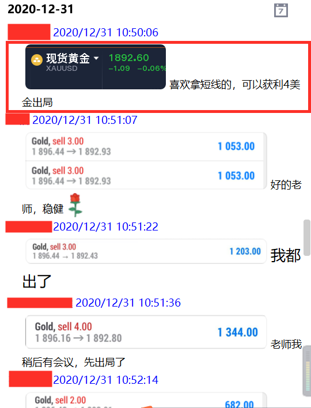Open the first Gold sell 3.00 trade card
The image size is (311, 408).
pyautogui.click(x=145, y=146)
